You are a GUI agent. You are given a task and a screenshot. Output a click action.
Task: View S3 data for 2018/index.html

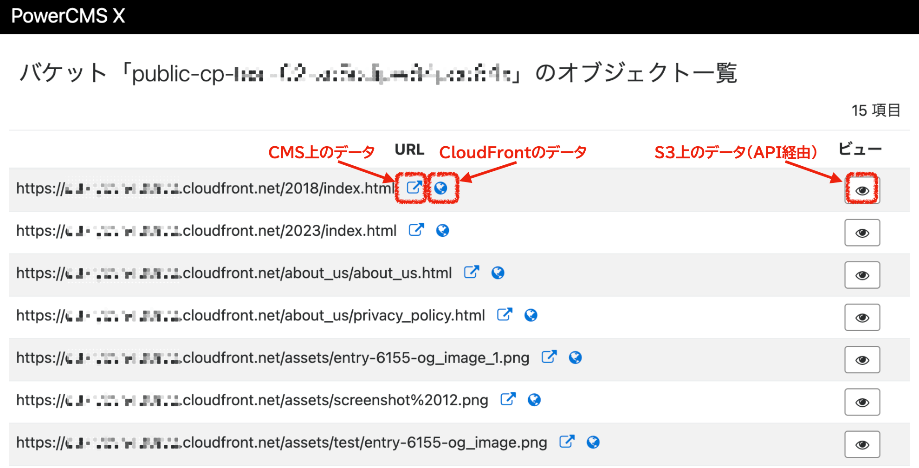pyautogui.click(x=862, y=190)
